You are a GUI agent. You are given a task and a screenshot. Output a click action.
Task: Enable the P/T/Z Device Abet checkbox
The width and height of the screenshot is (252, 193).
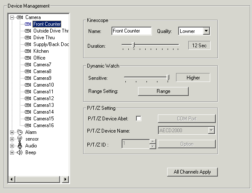tap(138, 119)
